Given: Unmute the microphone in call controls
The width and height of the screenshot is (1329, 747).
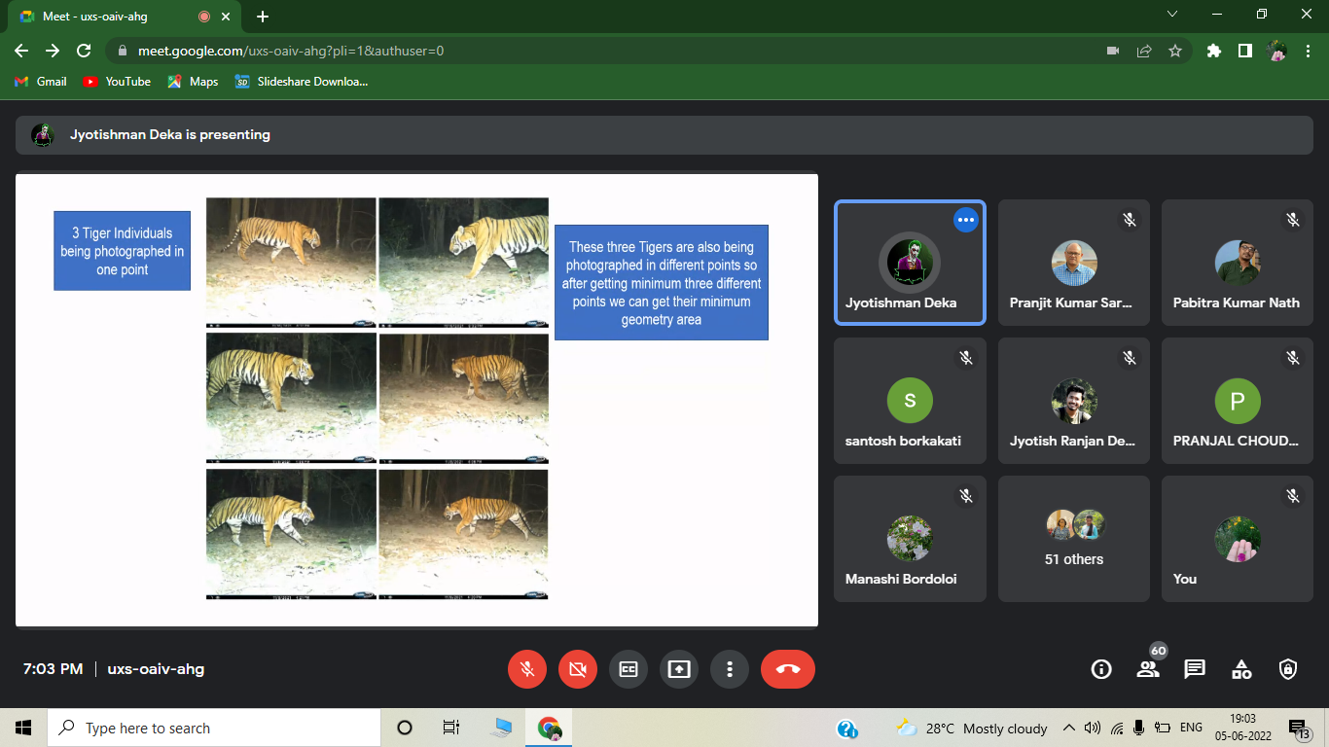Looking at the screenshot, I should (x=527, y=669).
